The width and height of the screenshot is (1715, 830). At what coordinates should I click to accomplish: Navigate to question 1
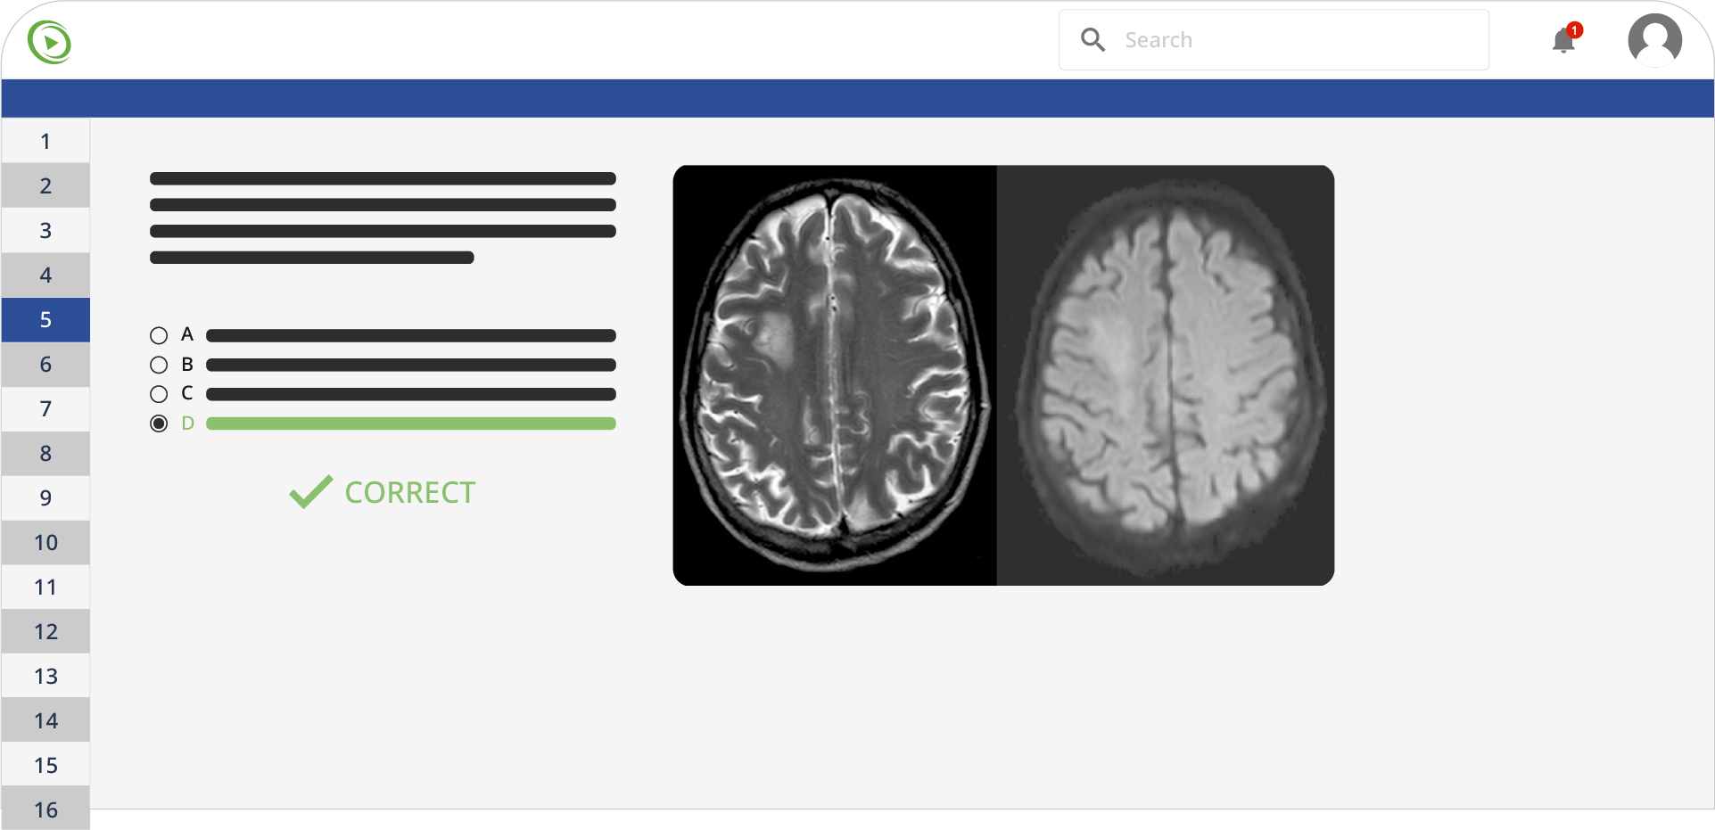click(x=45, y=141)
